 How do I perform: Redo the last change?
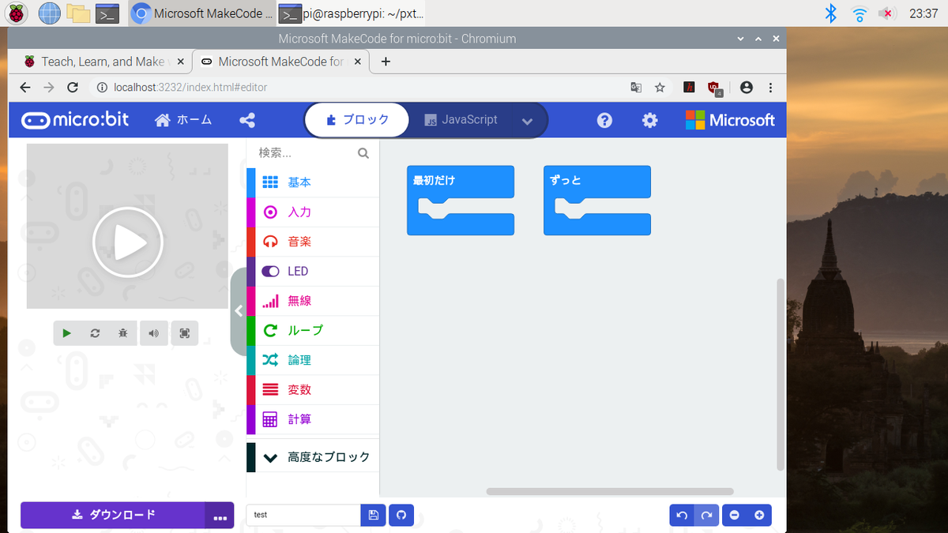point(706,516)
